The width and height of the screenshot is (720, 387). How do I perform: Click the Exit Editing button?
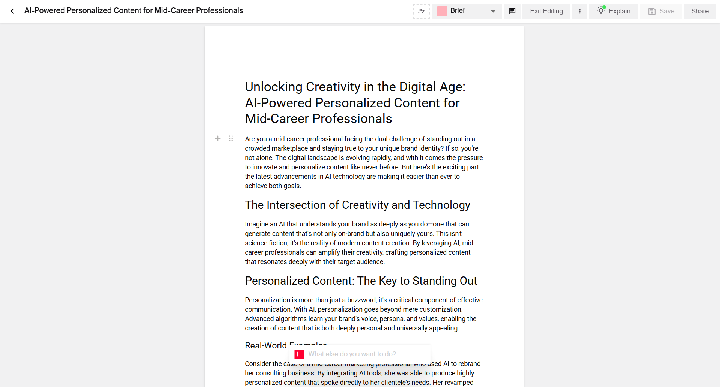click(546, 11)
